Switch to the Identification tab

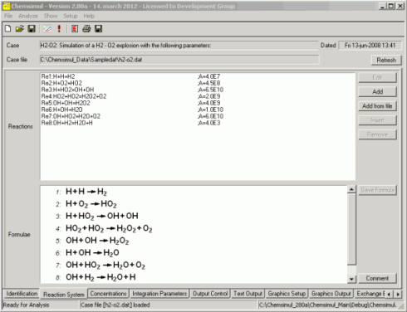tap(22, 294)
